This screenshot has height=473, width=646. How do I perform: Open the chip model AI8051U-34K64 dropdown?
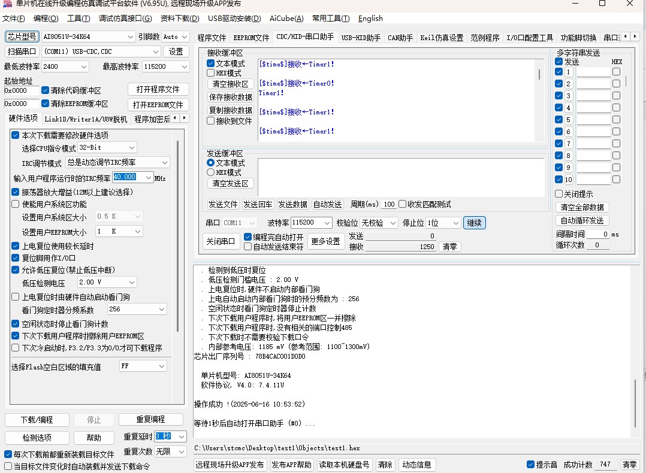tap(131, 37)
